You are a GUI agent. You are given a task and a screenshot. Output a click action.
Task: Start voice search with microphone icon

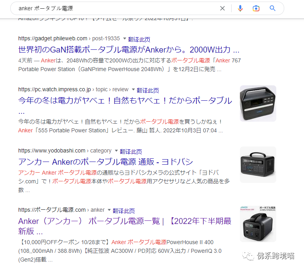click(240, 8)
